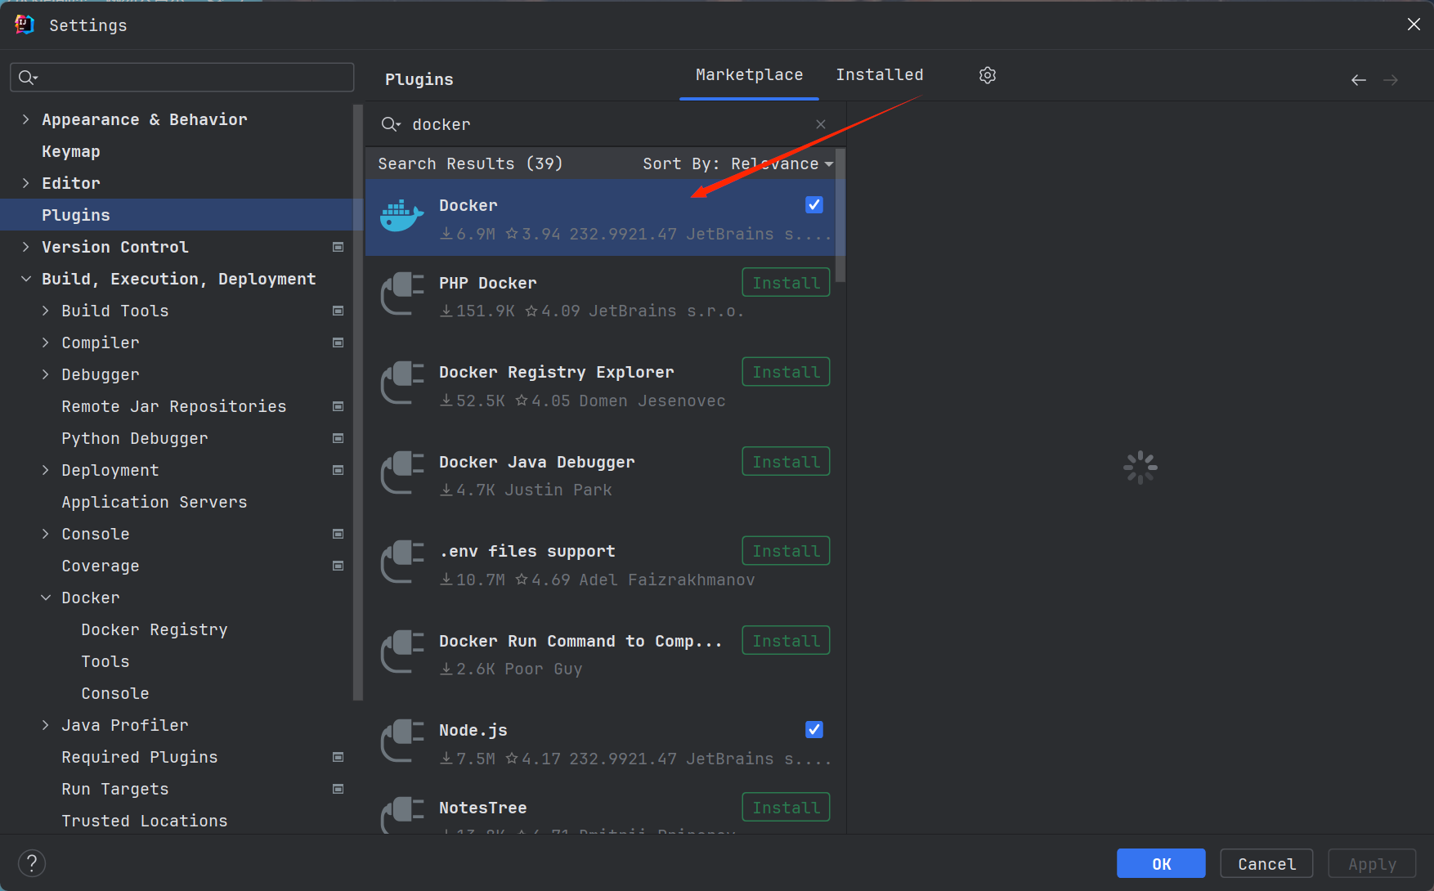The height and width of the screenshot is (891, 1434).
Task: Click the Docker Registry Explorer plugin icon
Action: pos(401,384)
